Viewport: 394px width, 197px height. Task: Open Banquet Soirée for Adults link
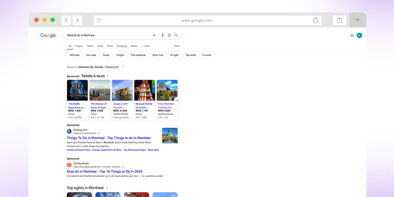point(145,105)
